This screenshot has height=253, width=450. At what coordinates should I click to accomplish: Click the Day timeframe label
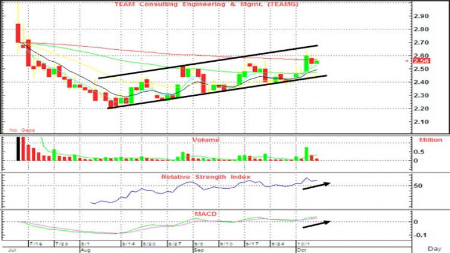(x=434, y=248)
